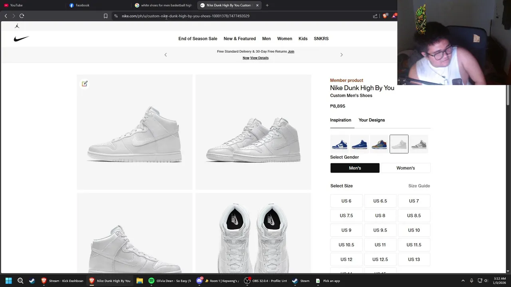Open Kids navigation menu
Screen dimensions: 511x287
click(x=303, y=39)
